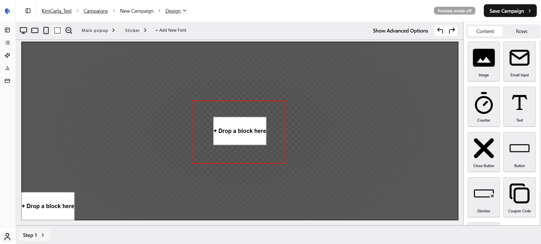This screenshot has width=541, height=244.
Task: Select the Text content block
Action: pyautogui.click(x=519, y=107)
